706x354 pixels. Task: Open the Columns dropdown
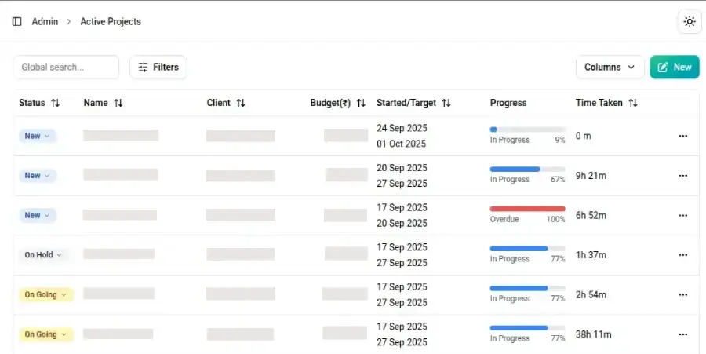pyautogui.click(x=610, y=68)
